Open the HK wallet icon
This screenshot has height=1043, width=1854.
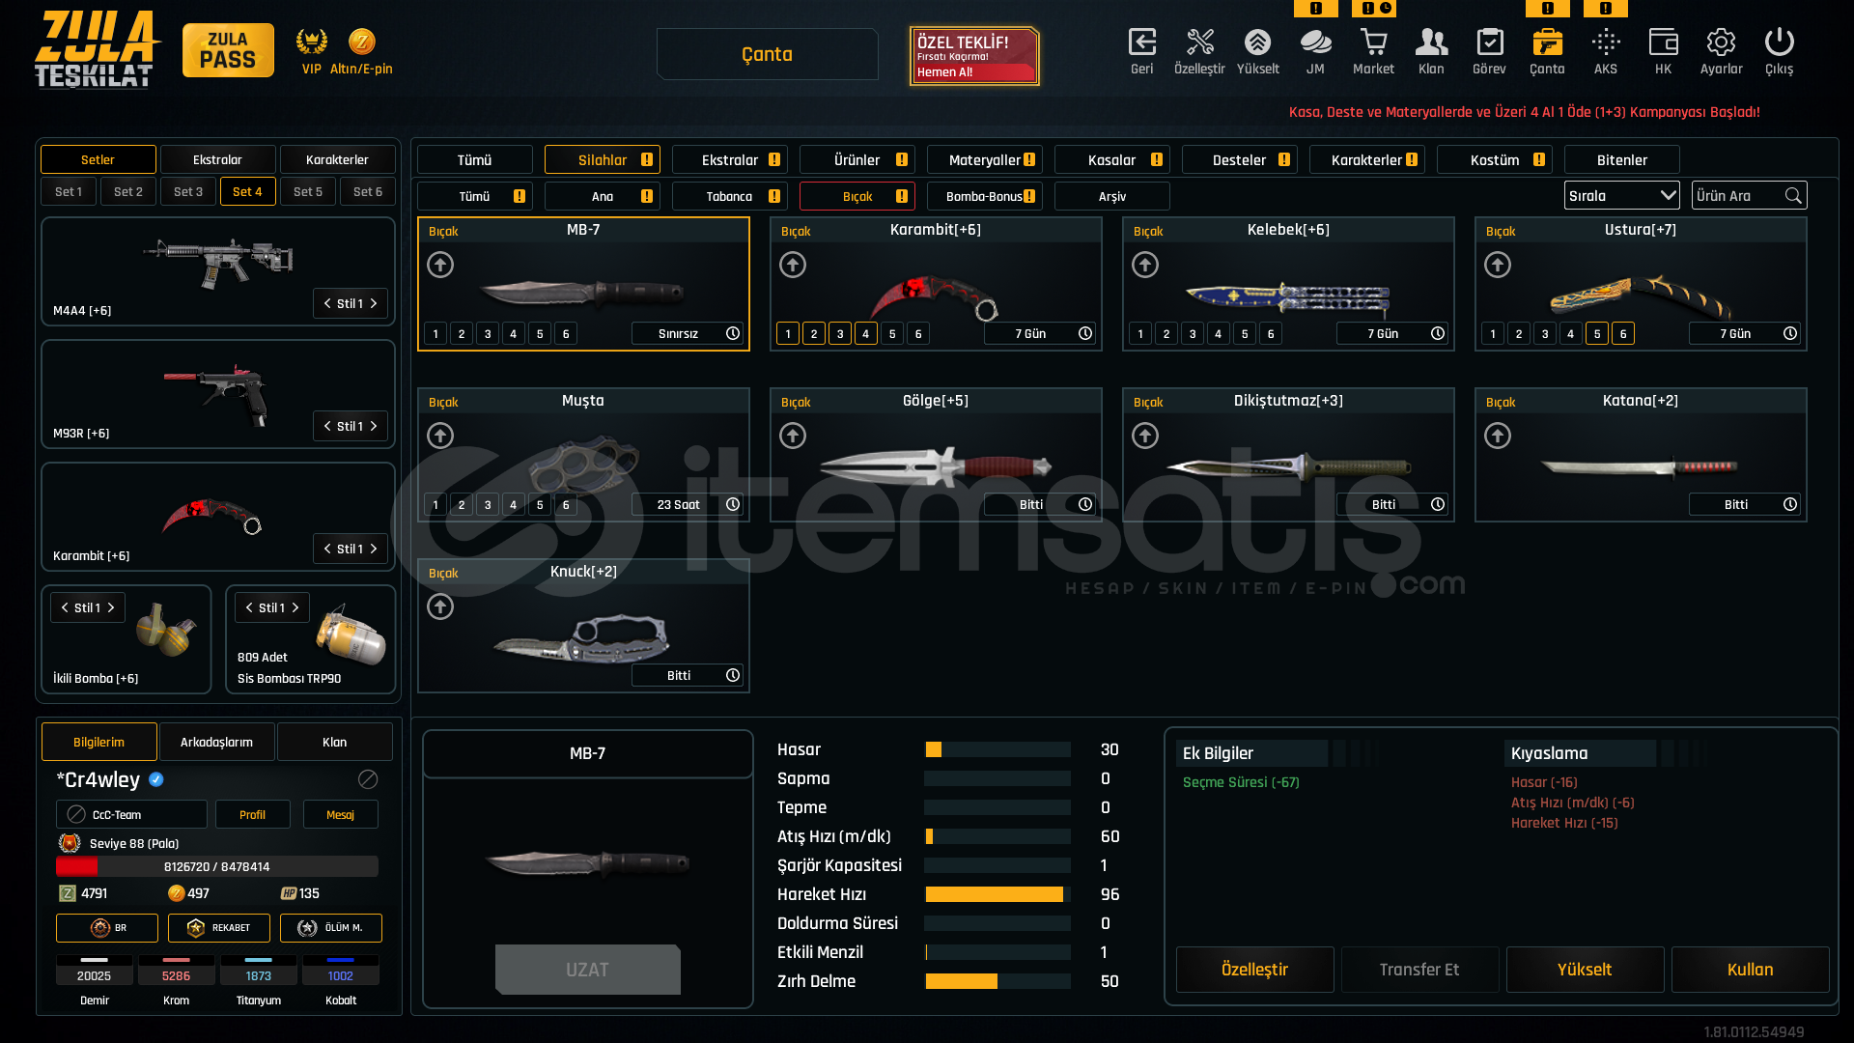coord(1663,43)
